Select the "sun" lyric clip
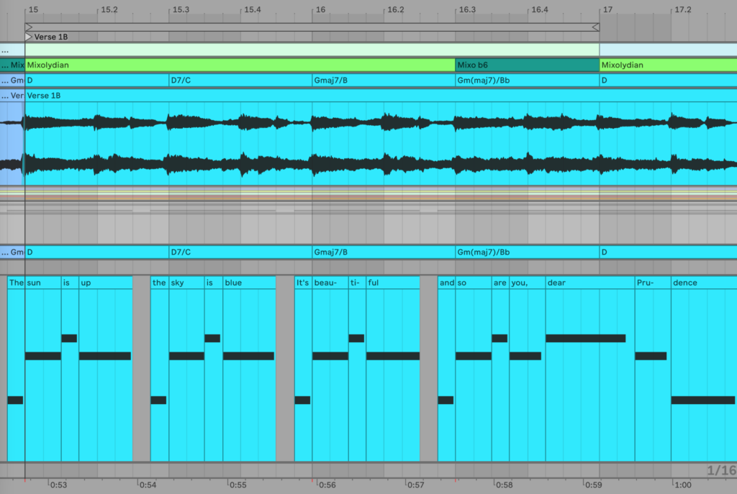Viewport: 737px width, 494px height. pyautogui.click(x=42, y=283)
